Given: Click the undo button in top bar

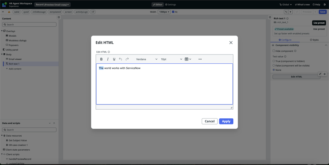Looking at the screenshot, I should [286, 12].
